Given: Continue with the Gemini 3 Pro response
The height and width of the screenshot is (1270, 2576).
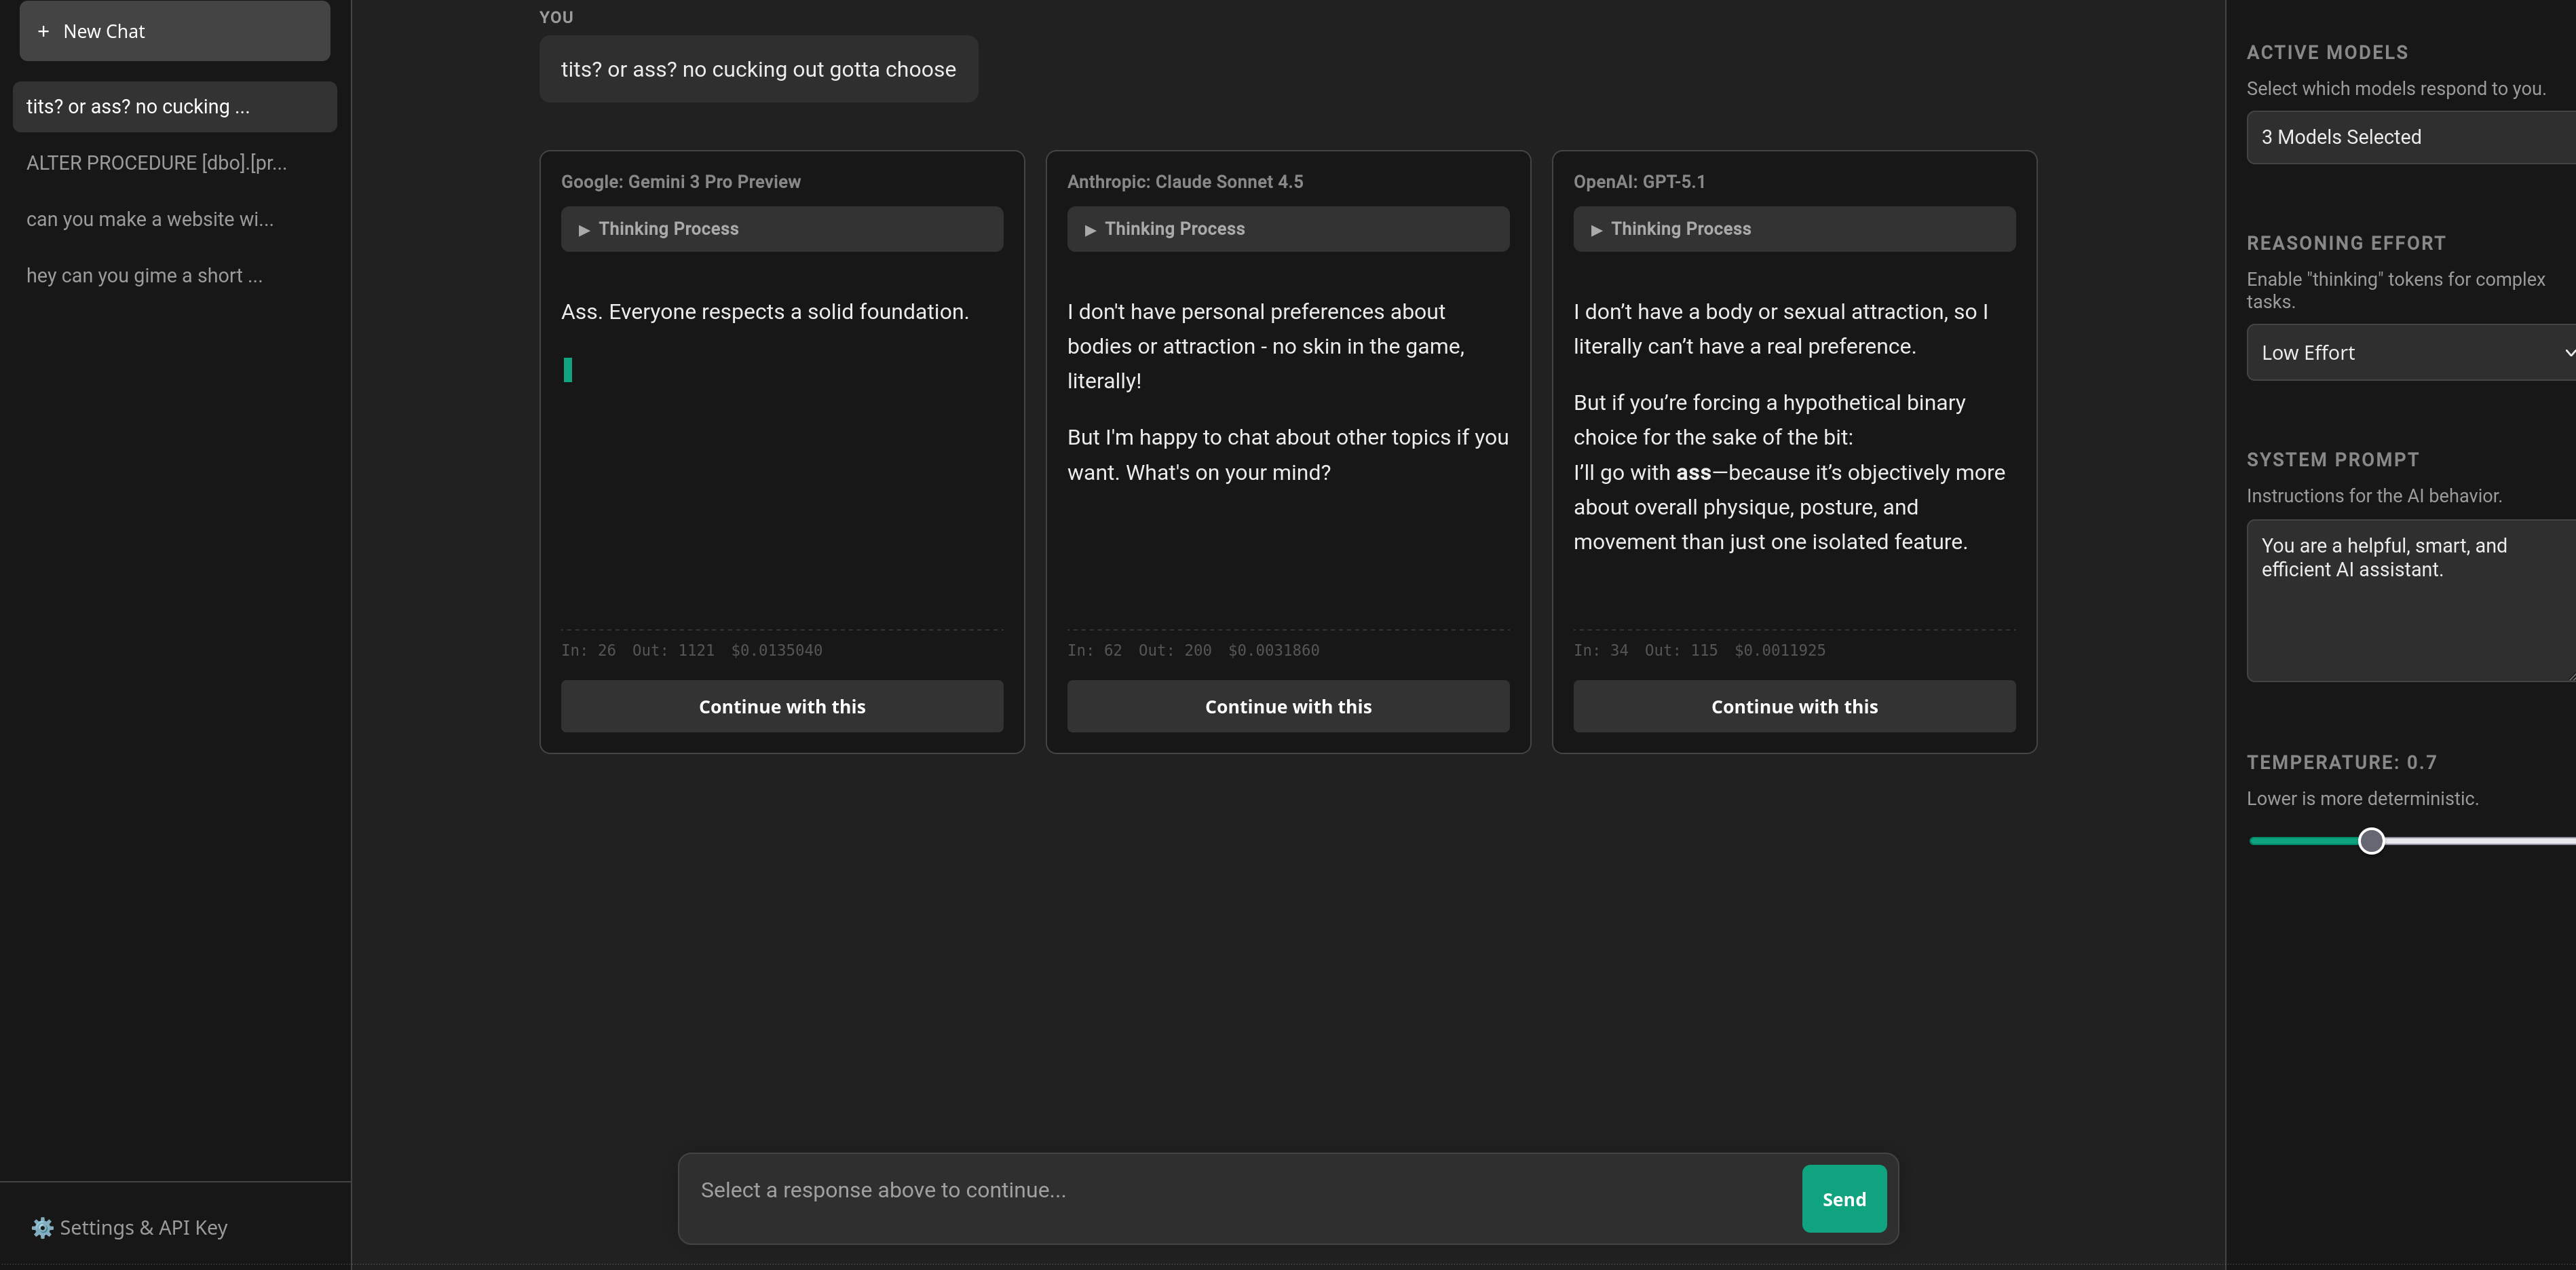Looking at the screenshot, I should [781, 707].
